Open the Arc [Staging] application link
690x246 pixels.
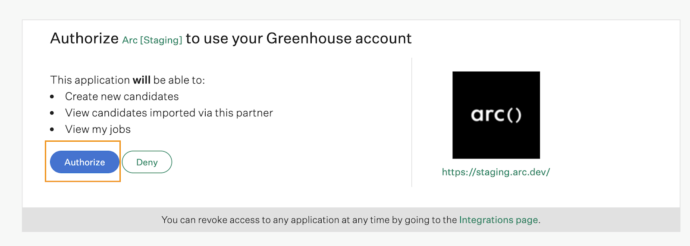(x=152, y=40)
